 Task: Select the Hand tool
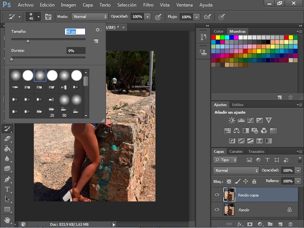tap(7, 220)
